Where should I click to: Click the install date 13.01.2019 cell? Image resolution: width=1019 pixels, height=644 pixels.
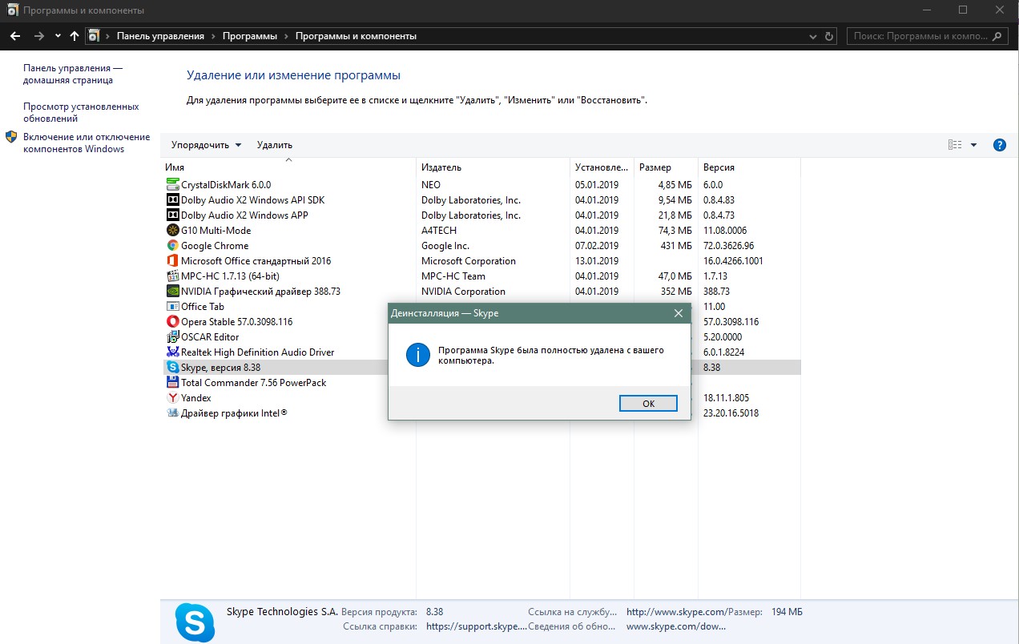tap(597, 261)
